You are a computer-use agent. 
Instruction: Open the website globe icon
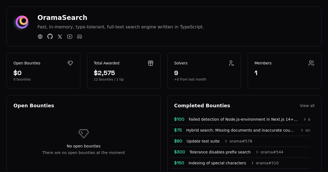tap(40, 37)
